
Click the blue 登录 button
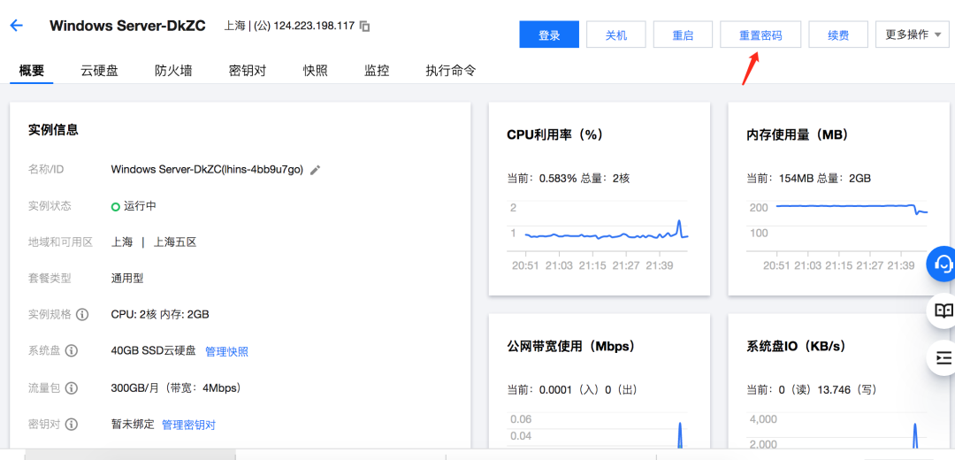coord(549,34)
